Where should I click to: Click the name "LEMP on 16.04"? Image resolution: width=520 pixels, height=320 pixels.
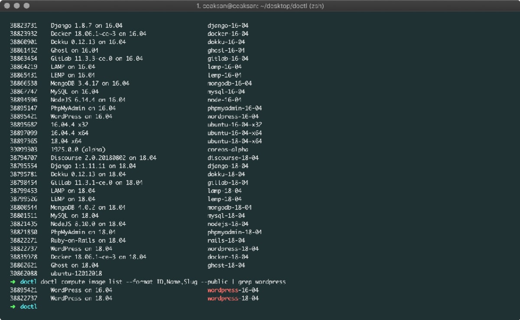click(73, 75)
